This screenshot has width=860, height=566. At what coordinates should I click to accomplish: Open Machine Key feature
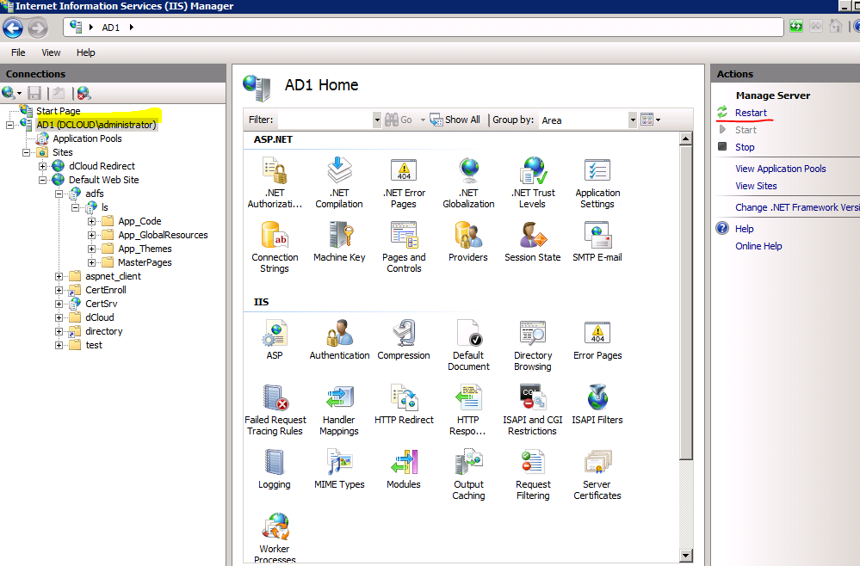pyautogui.click(x=339, y=243)
